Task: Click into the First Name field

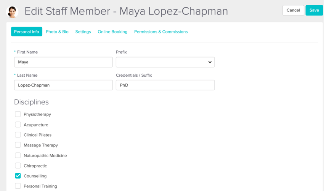Action: pyautogui.click(x=63, y=62)
